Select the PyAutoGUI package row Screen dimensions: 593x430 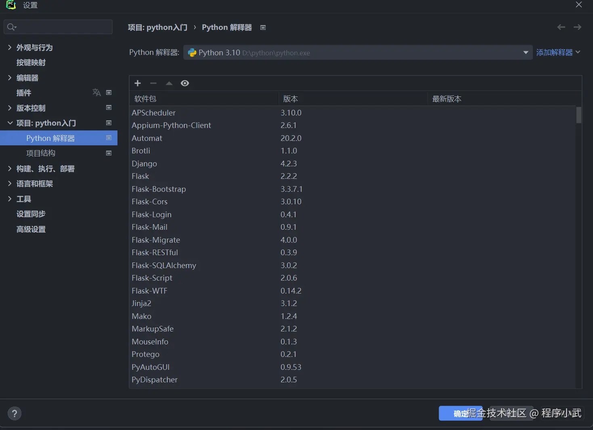click(x=352, y=367)
